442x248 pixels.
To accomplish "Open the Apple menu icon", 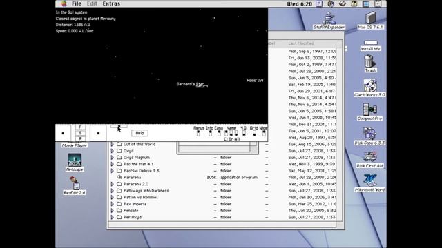I will point(64,3).
